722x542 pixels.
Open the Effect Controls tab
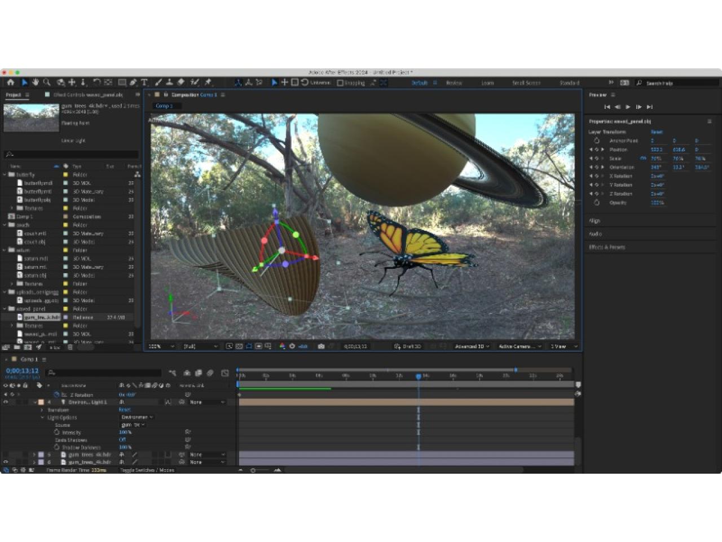[x=87, y=95]
